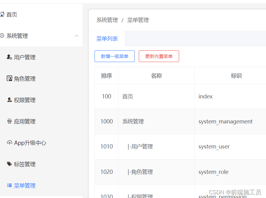Collapse the 系统管理 submenu using its chevron
This screenshot has height=198, width=266.
(77, 36)
